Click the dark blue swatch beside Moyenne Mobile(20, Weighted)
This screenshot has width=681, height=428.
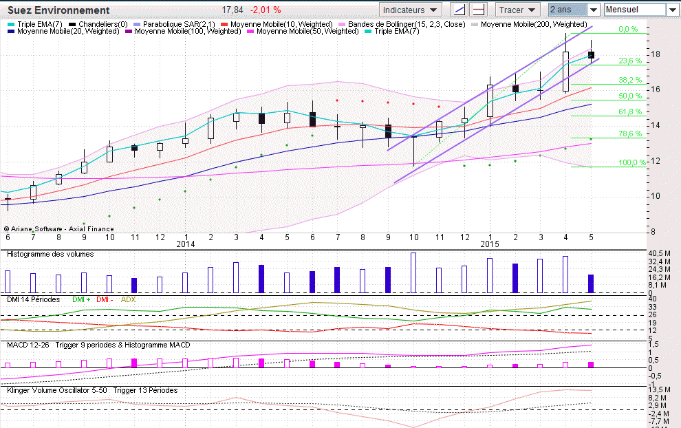tap(11, 31)
